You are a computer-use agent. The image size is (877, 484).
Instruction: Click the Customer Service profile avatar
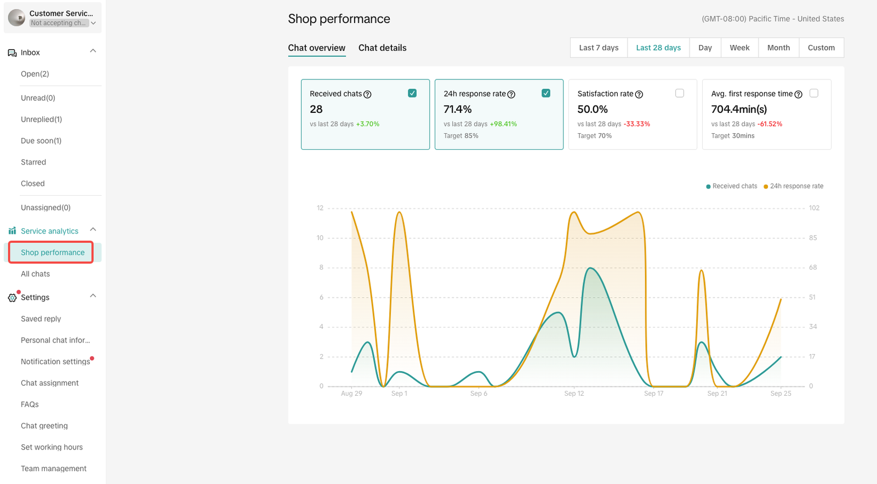coord(16,18)
